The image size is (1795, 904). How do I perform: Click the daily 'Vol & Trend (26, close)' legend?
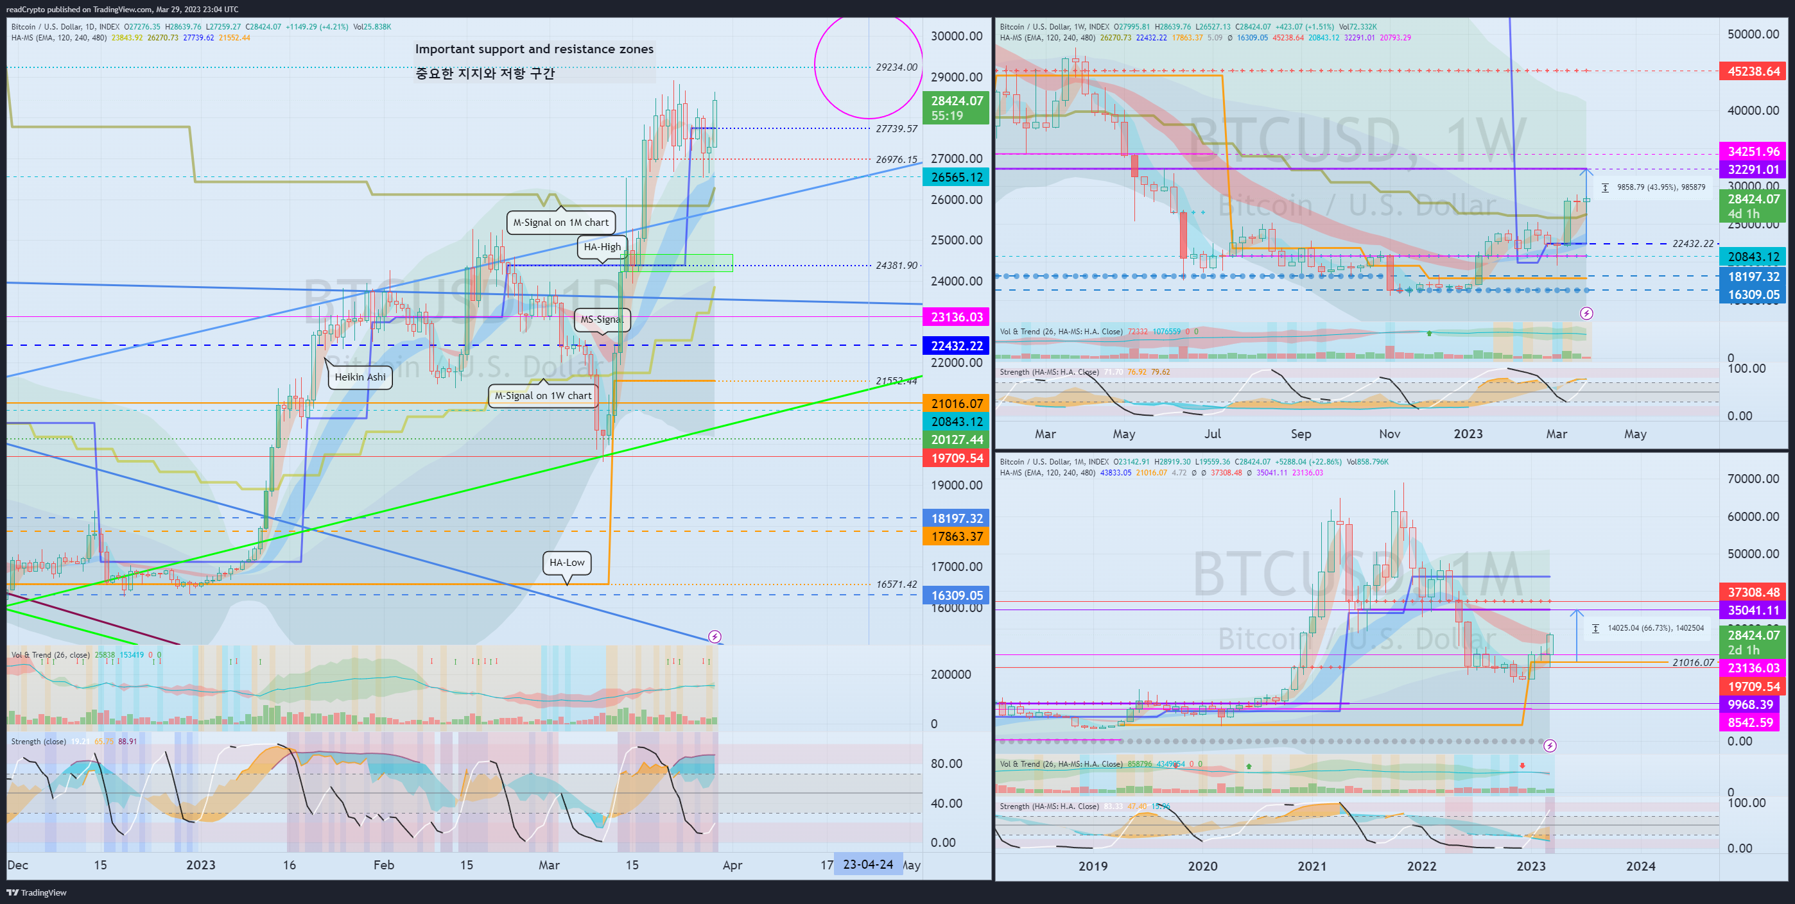click(50, 654)
